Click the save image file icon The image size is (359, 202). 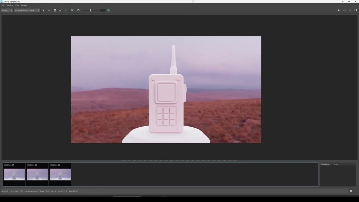tap(109, 10)
